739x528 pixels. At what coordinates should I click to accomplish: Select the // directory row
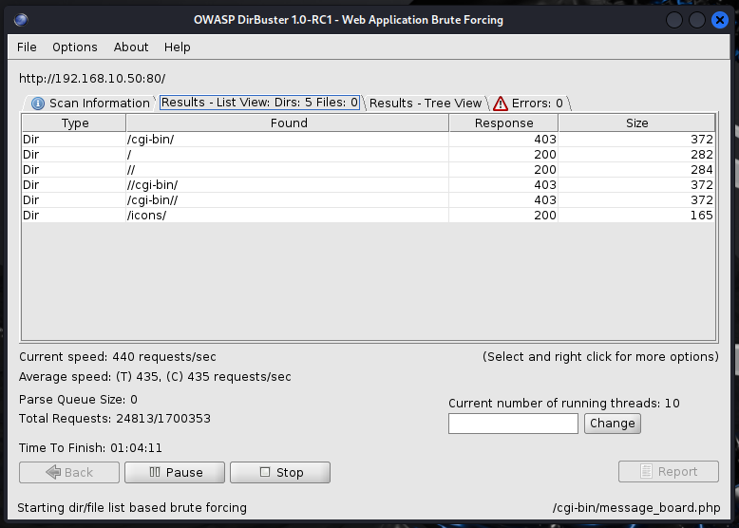coord(369,170)
